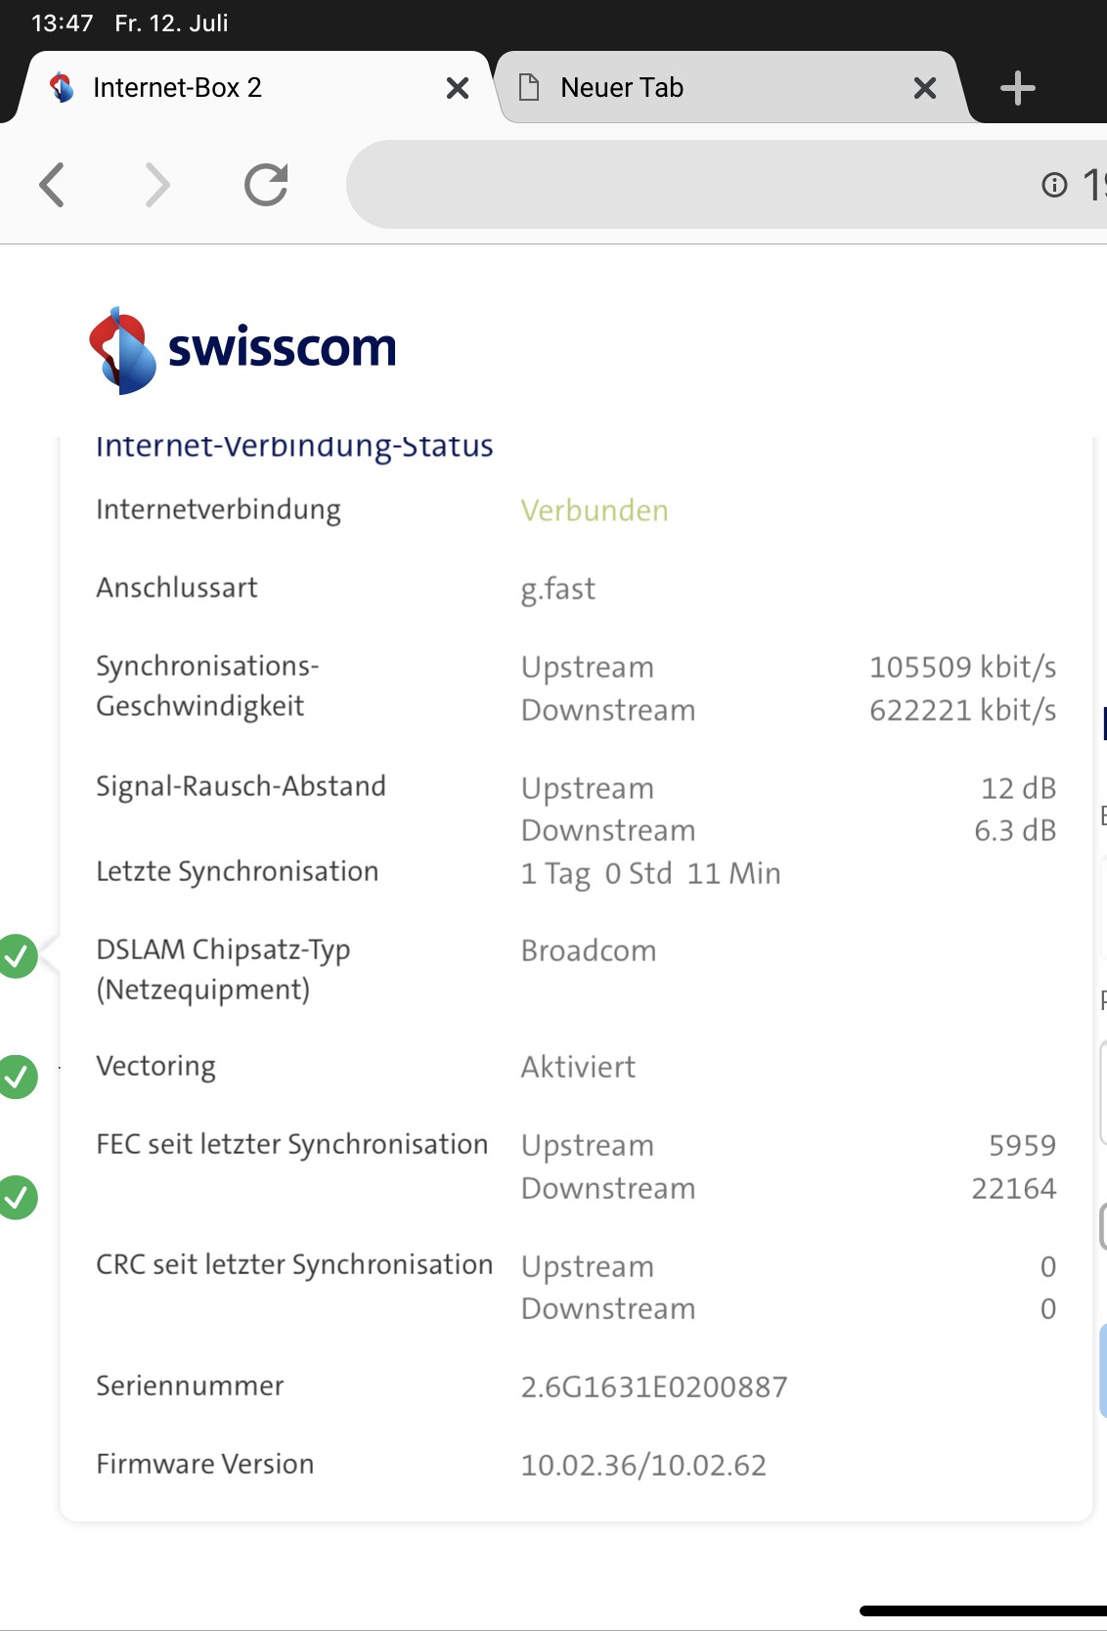Screen dimensions: 1107x1631
Task: Close the Neuer Tab tab
Action: [x=924, y=89]
